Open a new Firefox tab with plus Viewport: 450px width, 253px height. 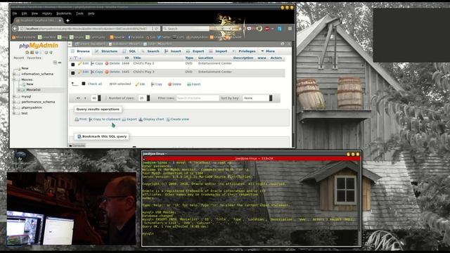67,20
